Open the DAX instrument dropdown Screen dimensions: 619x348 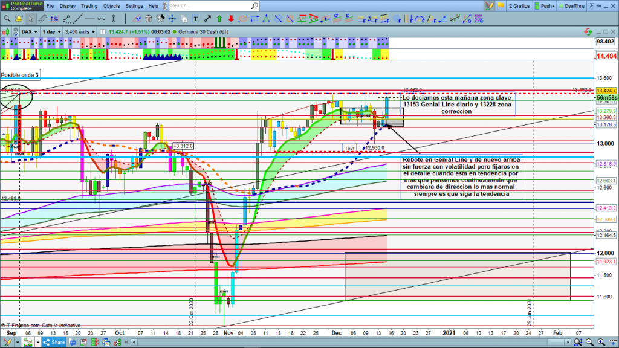(x=29, y=31)
